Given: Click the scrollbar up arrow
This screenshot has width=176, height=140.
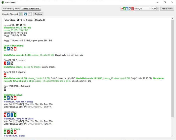Looking at the screenshot, I should [x=172, y=19].
